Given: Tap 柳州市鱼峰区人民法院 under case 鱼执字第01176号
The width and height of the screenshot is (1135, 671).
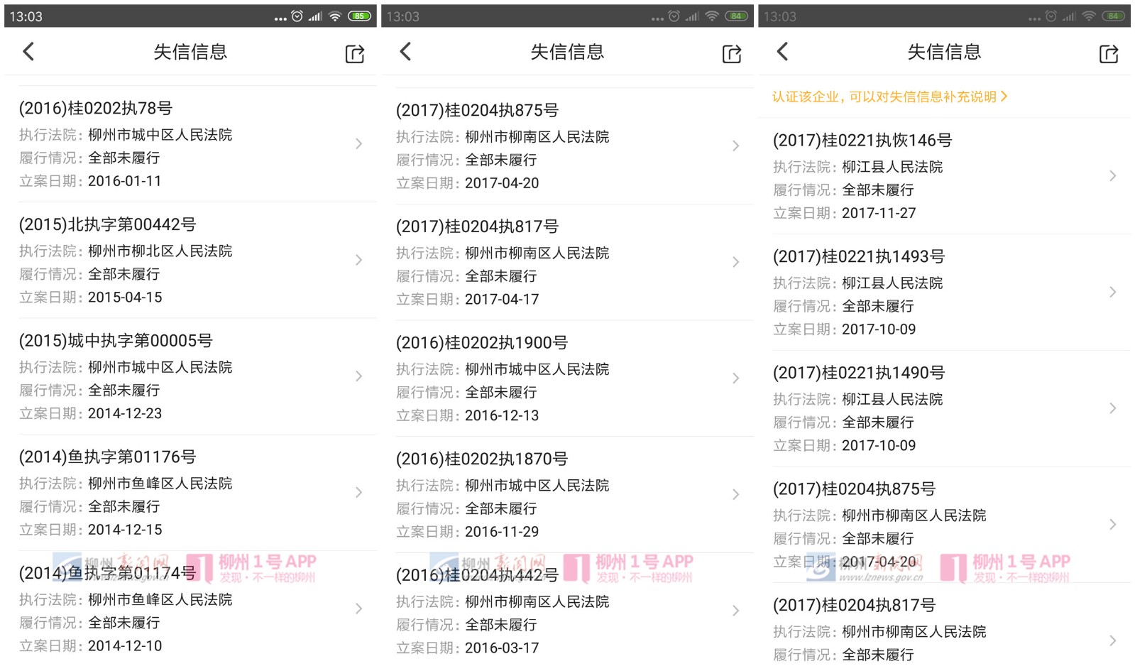Looking at the screenshot, I should [x=160, y=484].
